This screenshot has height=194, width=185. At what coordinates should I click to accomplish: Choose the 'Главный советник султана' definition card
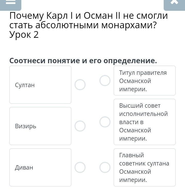[x=144, y=168]
